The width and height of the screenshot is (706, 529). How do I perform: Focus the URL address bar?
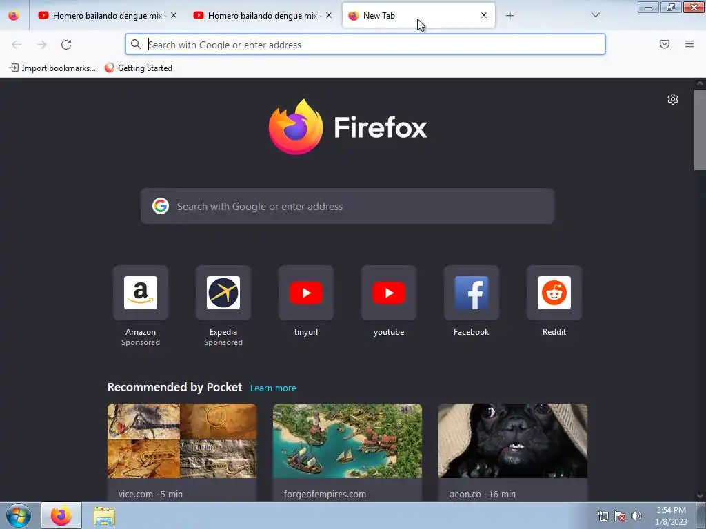365,45
